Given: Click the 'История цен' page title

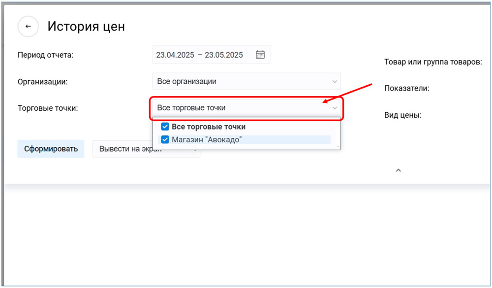Looking at the screenshot, I should pos(86,27).
